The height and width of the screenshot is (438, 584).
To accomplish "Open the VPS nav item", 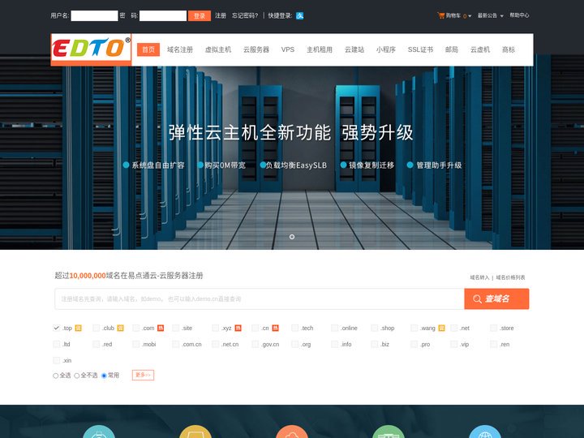I will pyautogui.click(x=288, y=49).
